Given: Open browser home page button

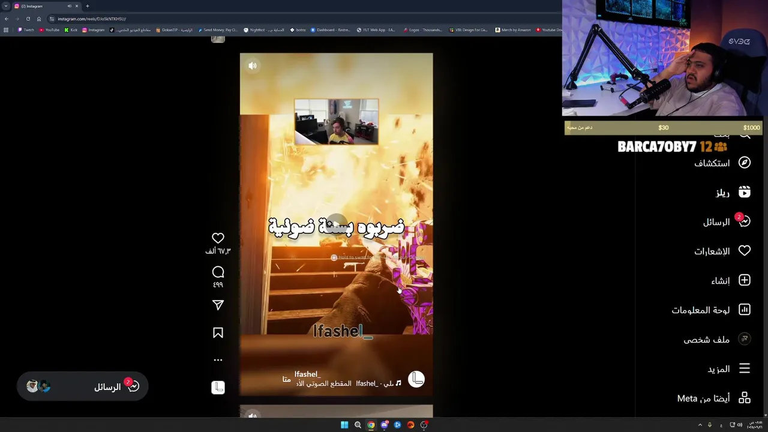Looking at the screenshot, I should pyautogui.click(x=38, y=19).
